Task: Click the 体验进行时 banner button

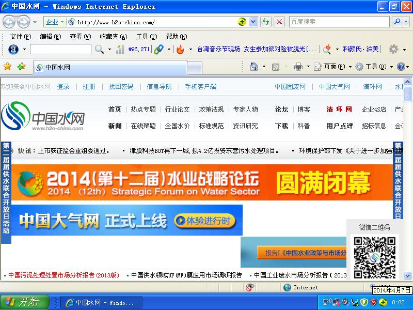Action: point(204,221)
